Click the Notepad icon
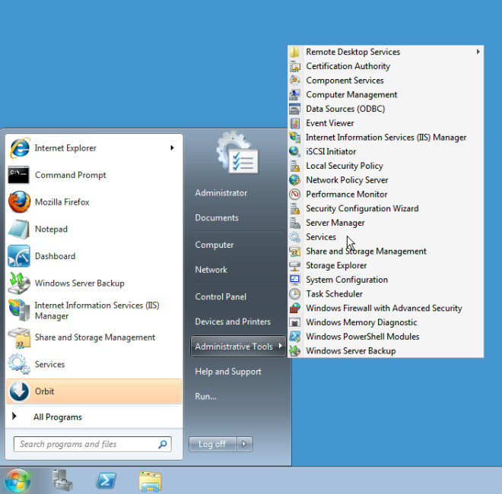The width and height of the screenshot is (502, 494). [18, 229]
